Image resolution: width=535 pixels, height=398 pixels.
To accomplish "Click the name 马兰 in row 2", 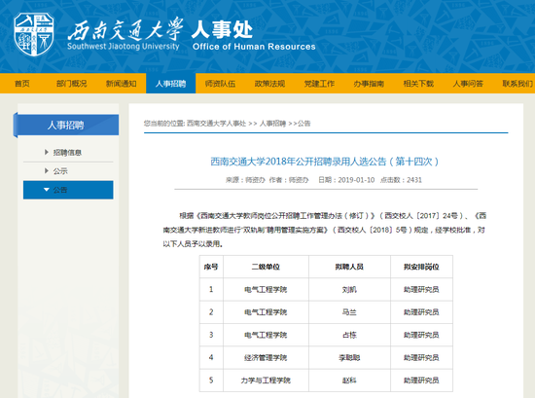I will [349, 312].
